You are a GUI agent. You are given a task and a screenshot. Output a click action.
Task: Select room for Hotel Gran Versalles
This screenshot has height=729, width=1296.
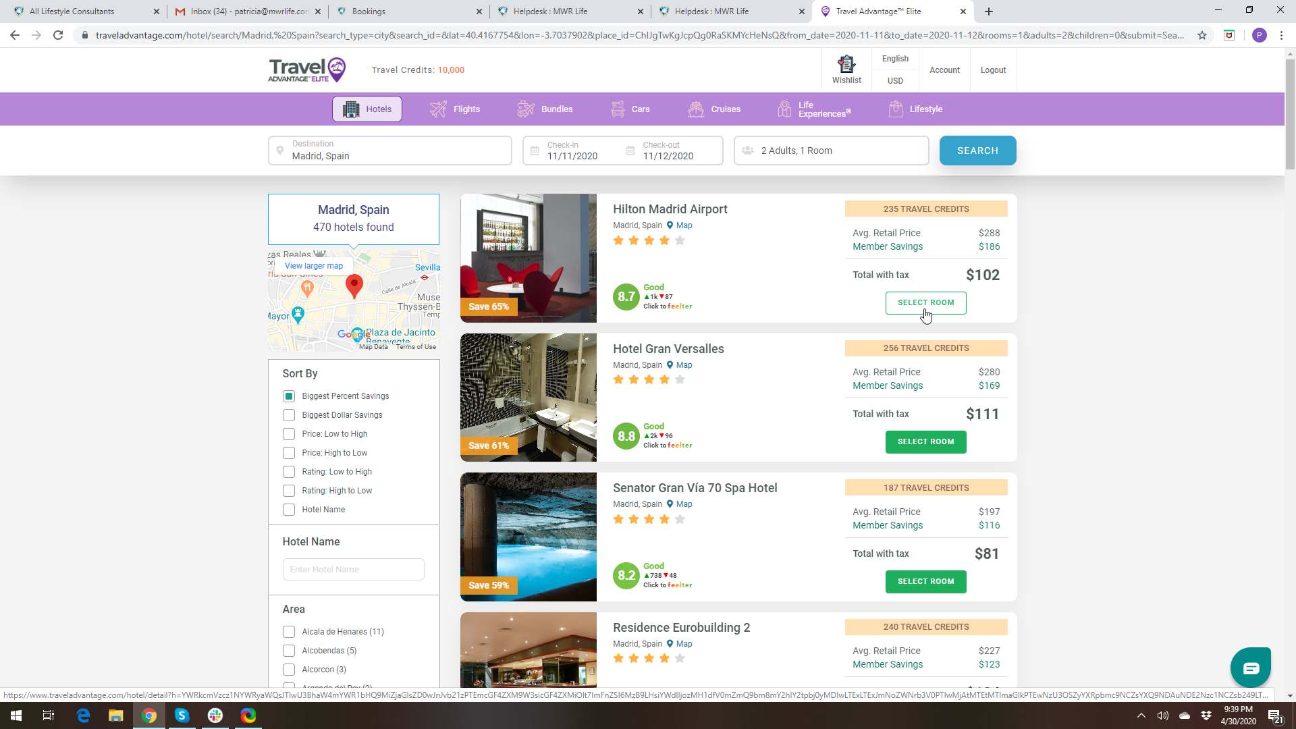click(x=925, y=441)
